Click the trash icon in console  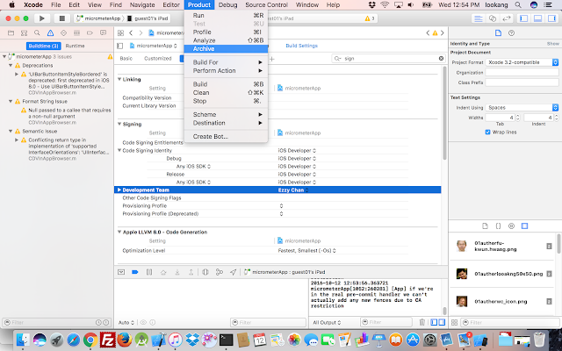pos(422,322)
